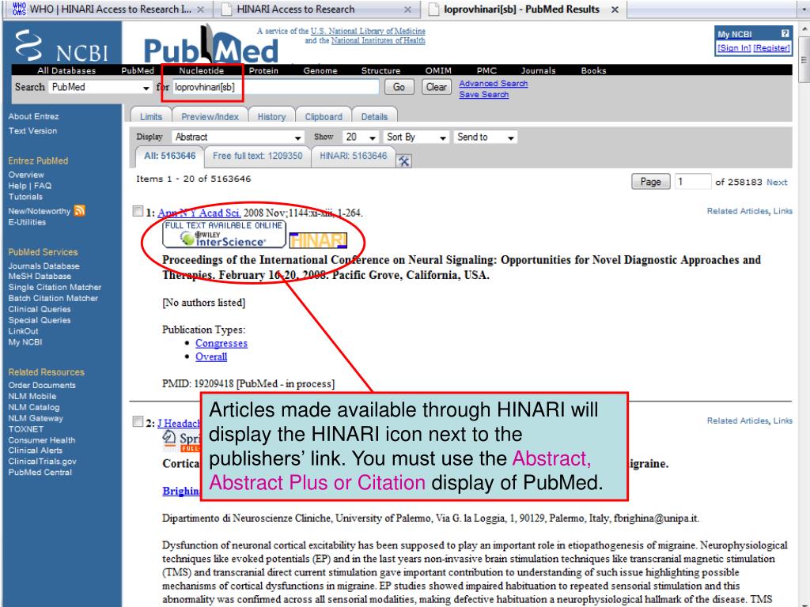810x607 pixels.
Task: Open Journals in the database bar
Action: point(538,70)
